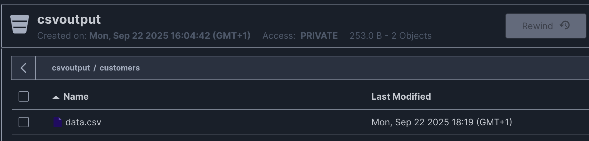Tick the select-all checkbox in header row
The width and height of the screenshot is (589, 141).
24,96
